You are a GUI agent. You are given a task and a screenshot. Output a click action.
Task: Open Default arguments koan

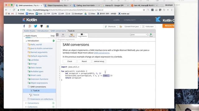click(39, 56)
